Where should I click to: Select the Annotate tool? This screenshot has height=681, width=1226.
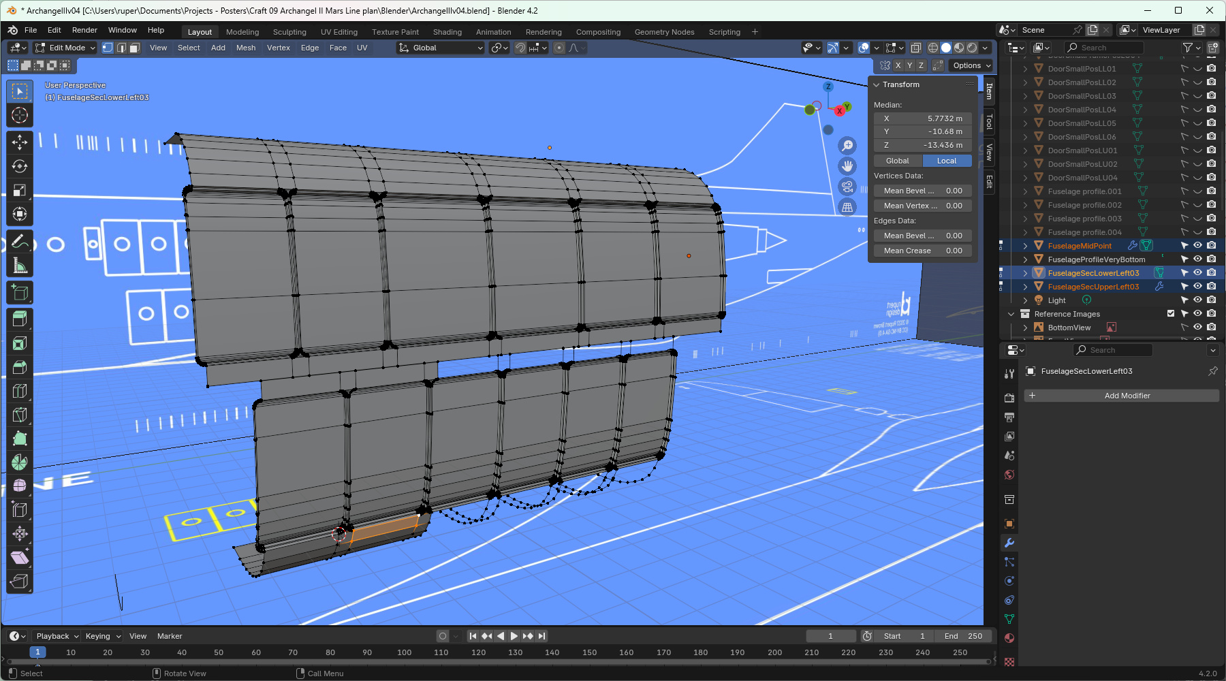point(20,242)
